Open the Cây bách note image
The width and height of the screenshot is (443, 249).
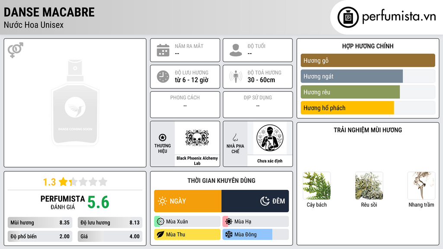pos(317,186)
